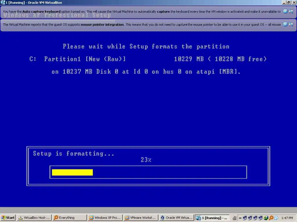Switch to Everything search window
Image resolution: width=297 pixels, height=222 pixels.
[x=69, y=218]
